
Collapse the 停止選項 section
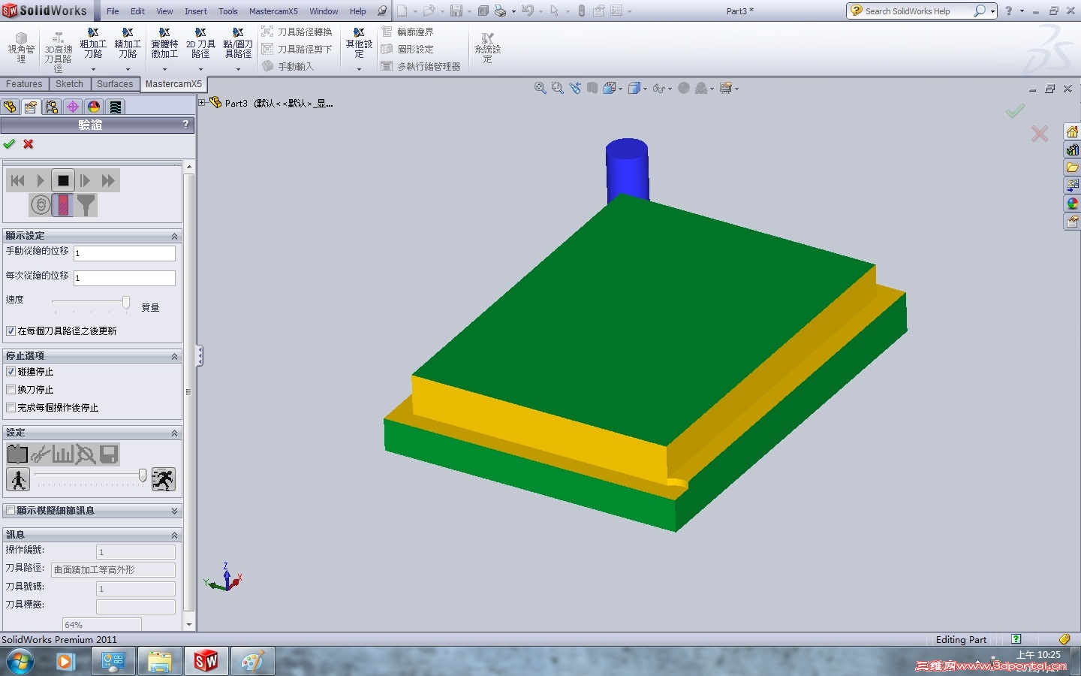[174, 356]
